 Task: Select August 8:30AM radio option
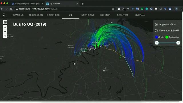(156, 24)
